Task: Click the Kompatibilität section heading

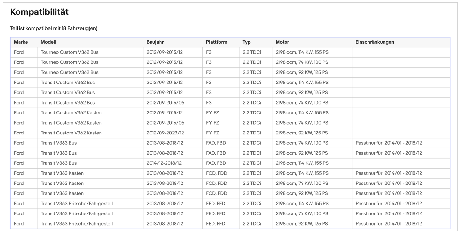Action: point(39,12)
